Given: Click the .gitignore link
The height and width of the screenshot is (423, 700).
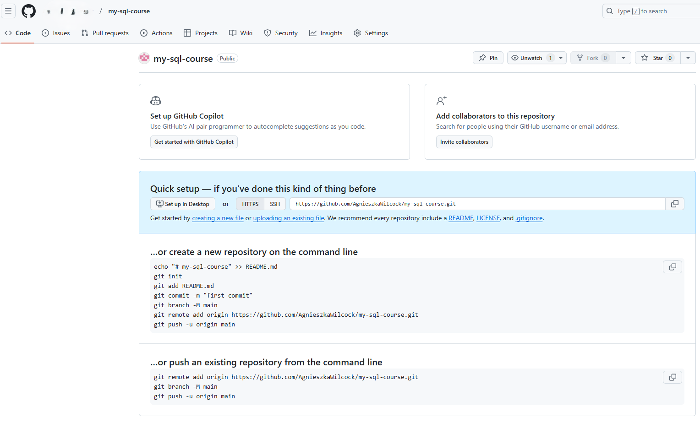Looking at the screenshot, I should (529, 218).
